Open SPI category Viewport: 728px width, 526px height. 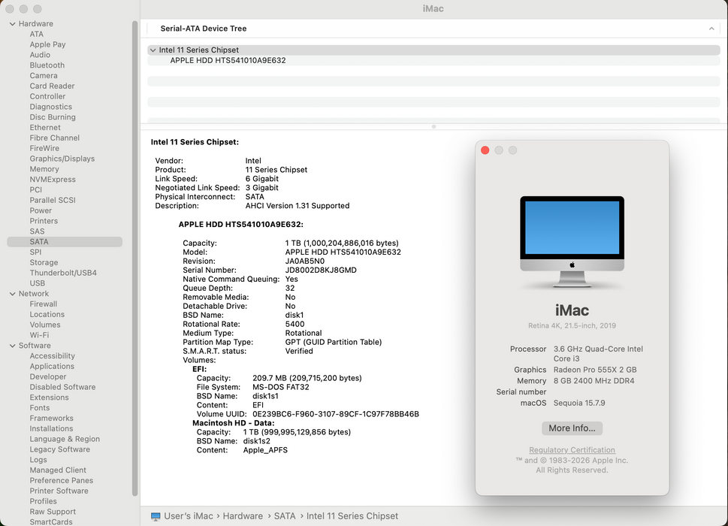click(35, 252)
